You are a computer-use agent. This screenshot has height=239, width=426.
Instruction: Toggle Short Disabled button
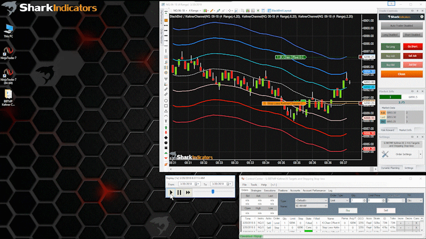[412, 35]
